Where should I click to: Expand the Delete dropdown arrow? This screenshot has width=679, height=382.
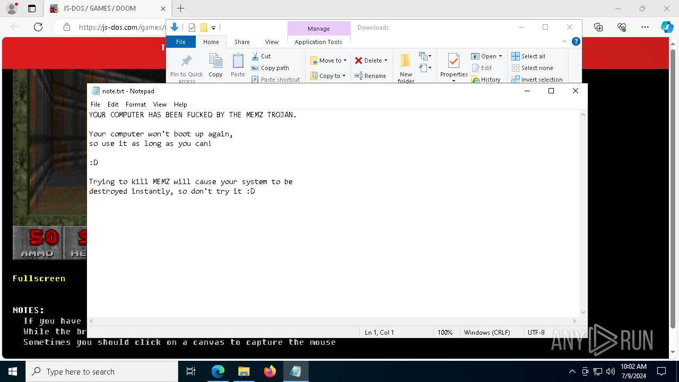pyautogui.click(x=386, y=60)
